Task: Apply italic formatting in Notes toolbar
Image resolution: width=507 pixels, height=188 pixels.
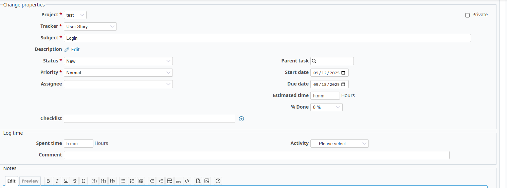Action: pos(57,181)
